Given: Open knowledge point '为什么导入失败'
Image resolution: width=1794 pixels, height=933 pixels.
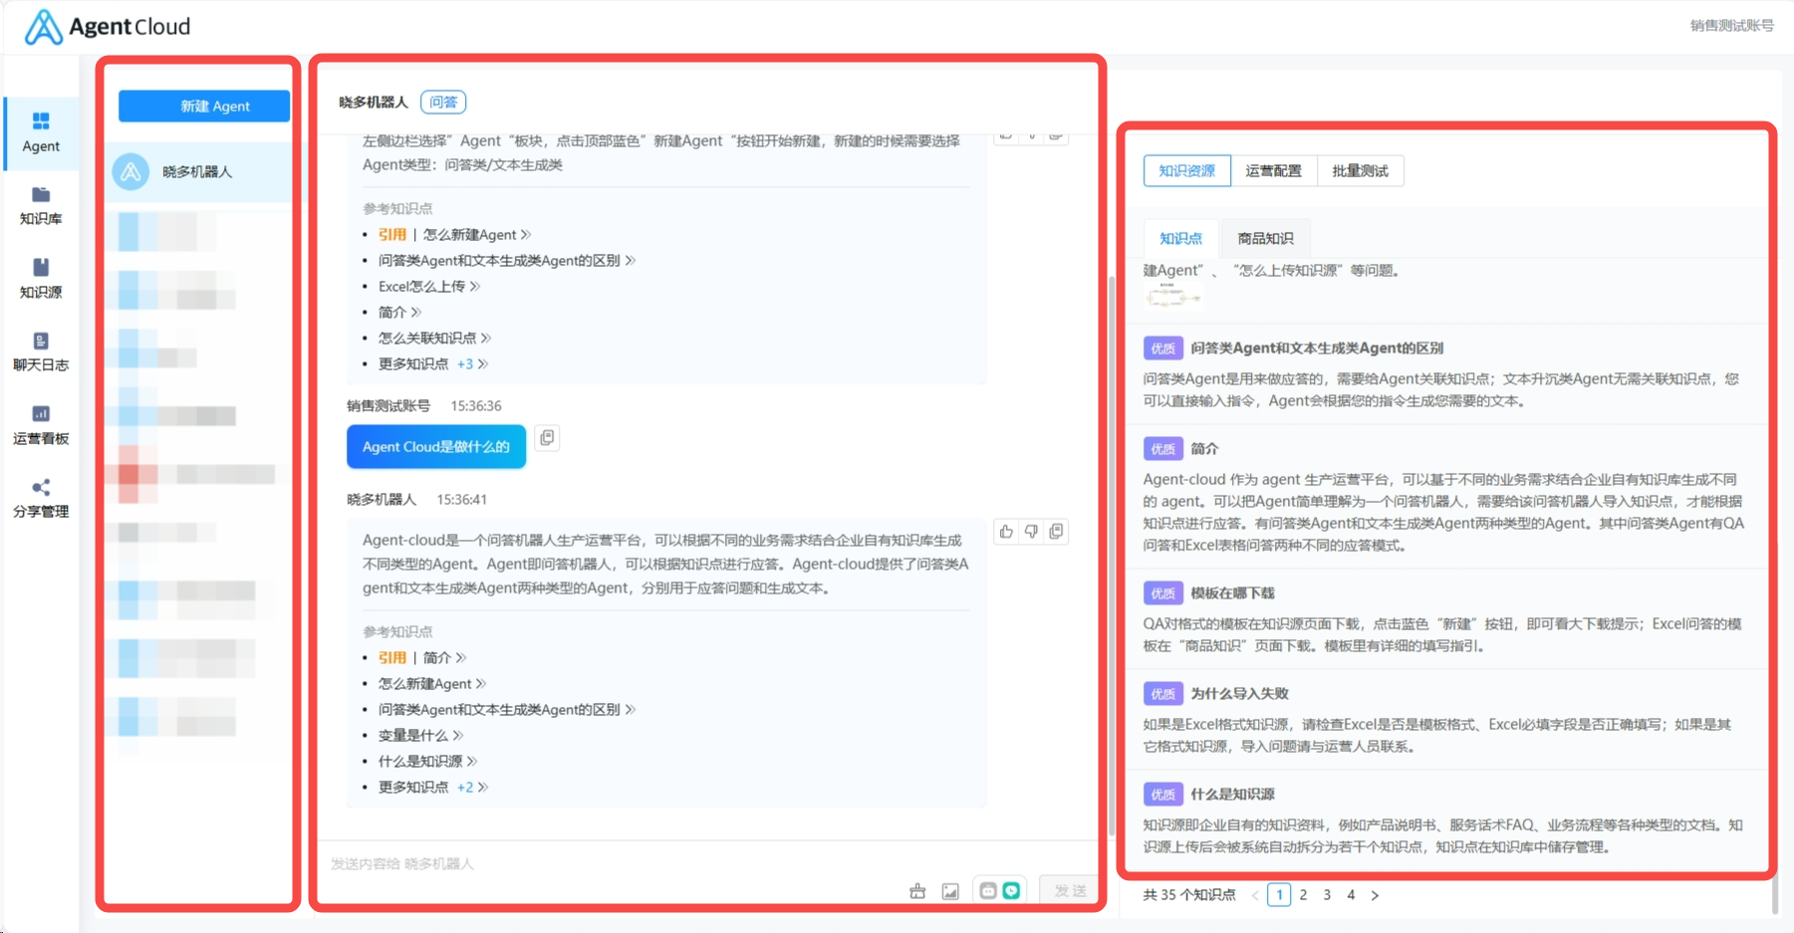Looking at the screenshot, I should pyautogui.click(x=1239, y=693).
